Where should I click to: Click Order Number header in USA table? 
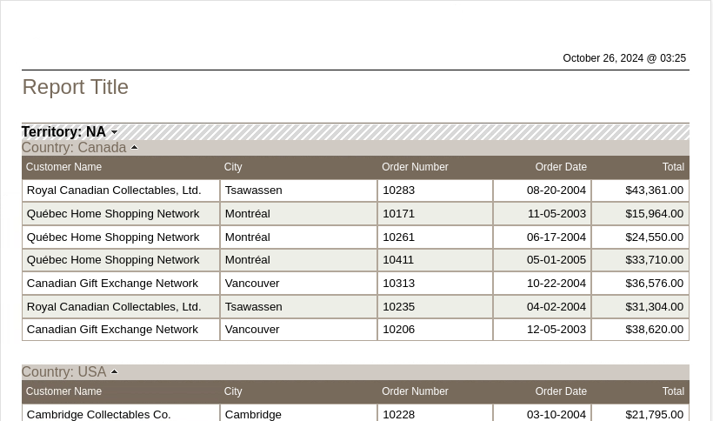[415, 391]
